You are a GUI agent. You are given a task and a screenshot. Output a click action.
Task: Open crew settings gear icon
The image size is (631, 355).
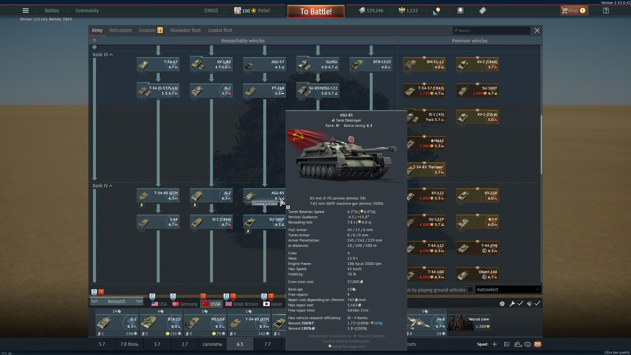(x=502, y=304)
